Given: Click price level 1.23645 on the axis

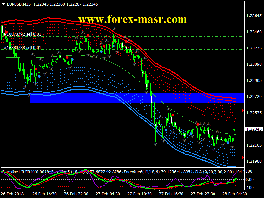Looking at the screenshot, I should point(254,16).
